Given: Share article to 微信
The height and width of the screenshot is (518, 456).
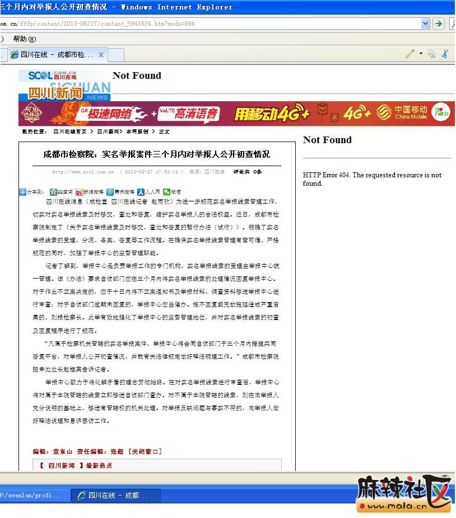Looking at the screenshot, I should tap(172, 192).
